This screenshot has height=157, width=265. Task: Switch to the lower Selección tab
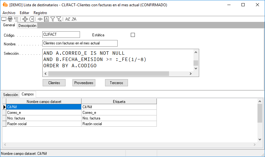tap(10, 94)
